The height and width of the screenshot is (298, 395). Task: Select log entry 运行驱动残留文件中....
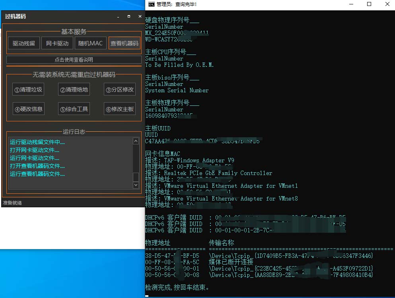[x=37, y=142]
